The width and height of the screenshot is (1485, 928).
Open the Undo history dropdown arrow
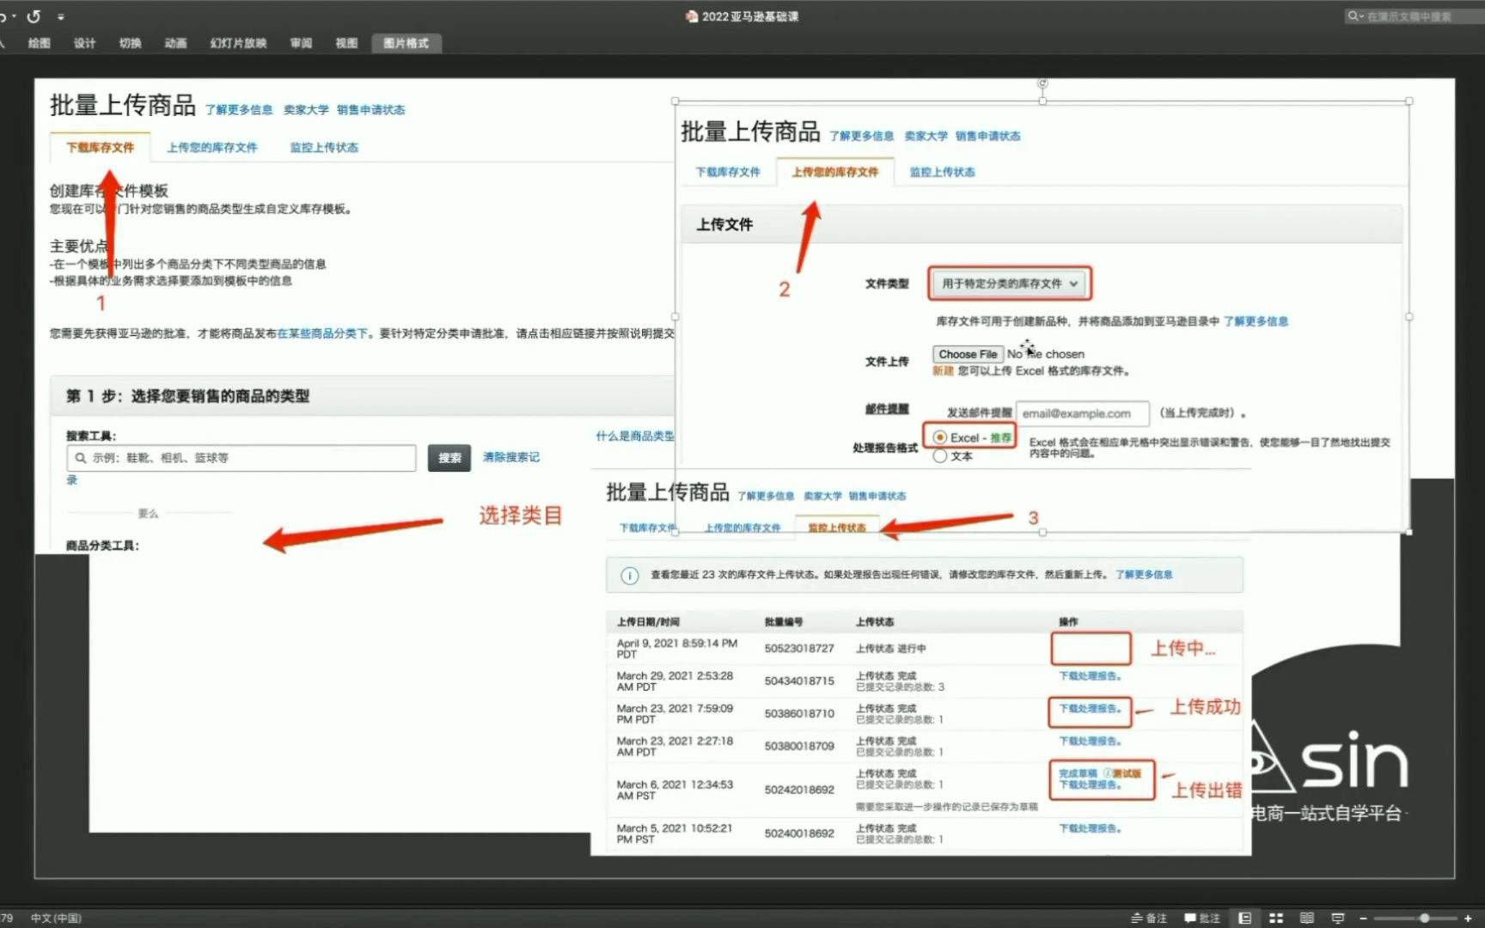tap(14, 15)
